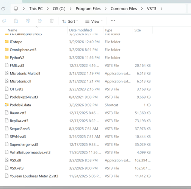The height and width of the screenshot is (189, 191).
Task: Click the Share toolbar icon
Action: [x=40, y=21]
